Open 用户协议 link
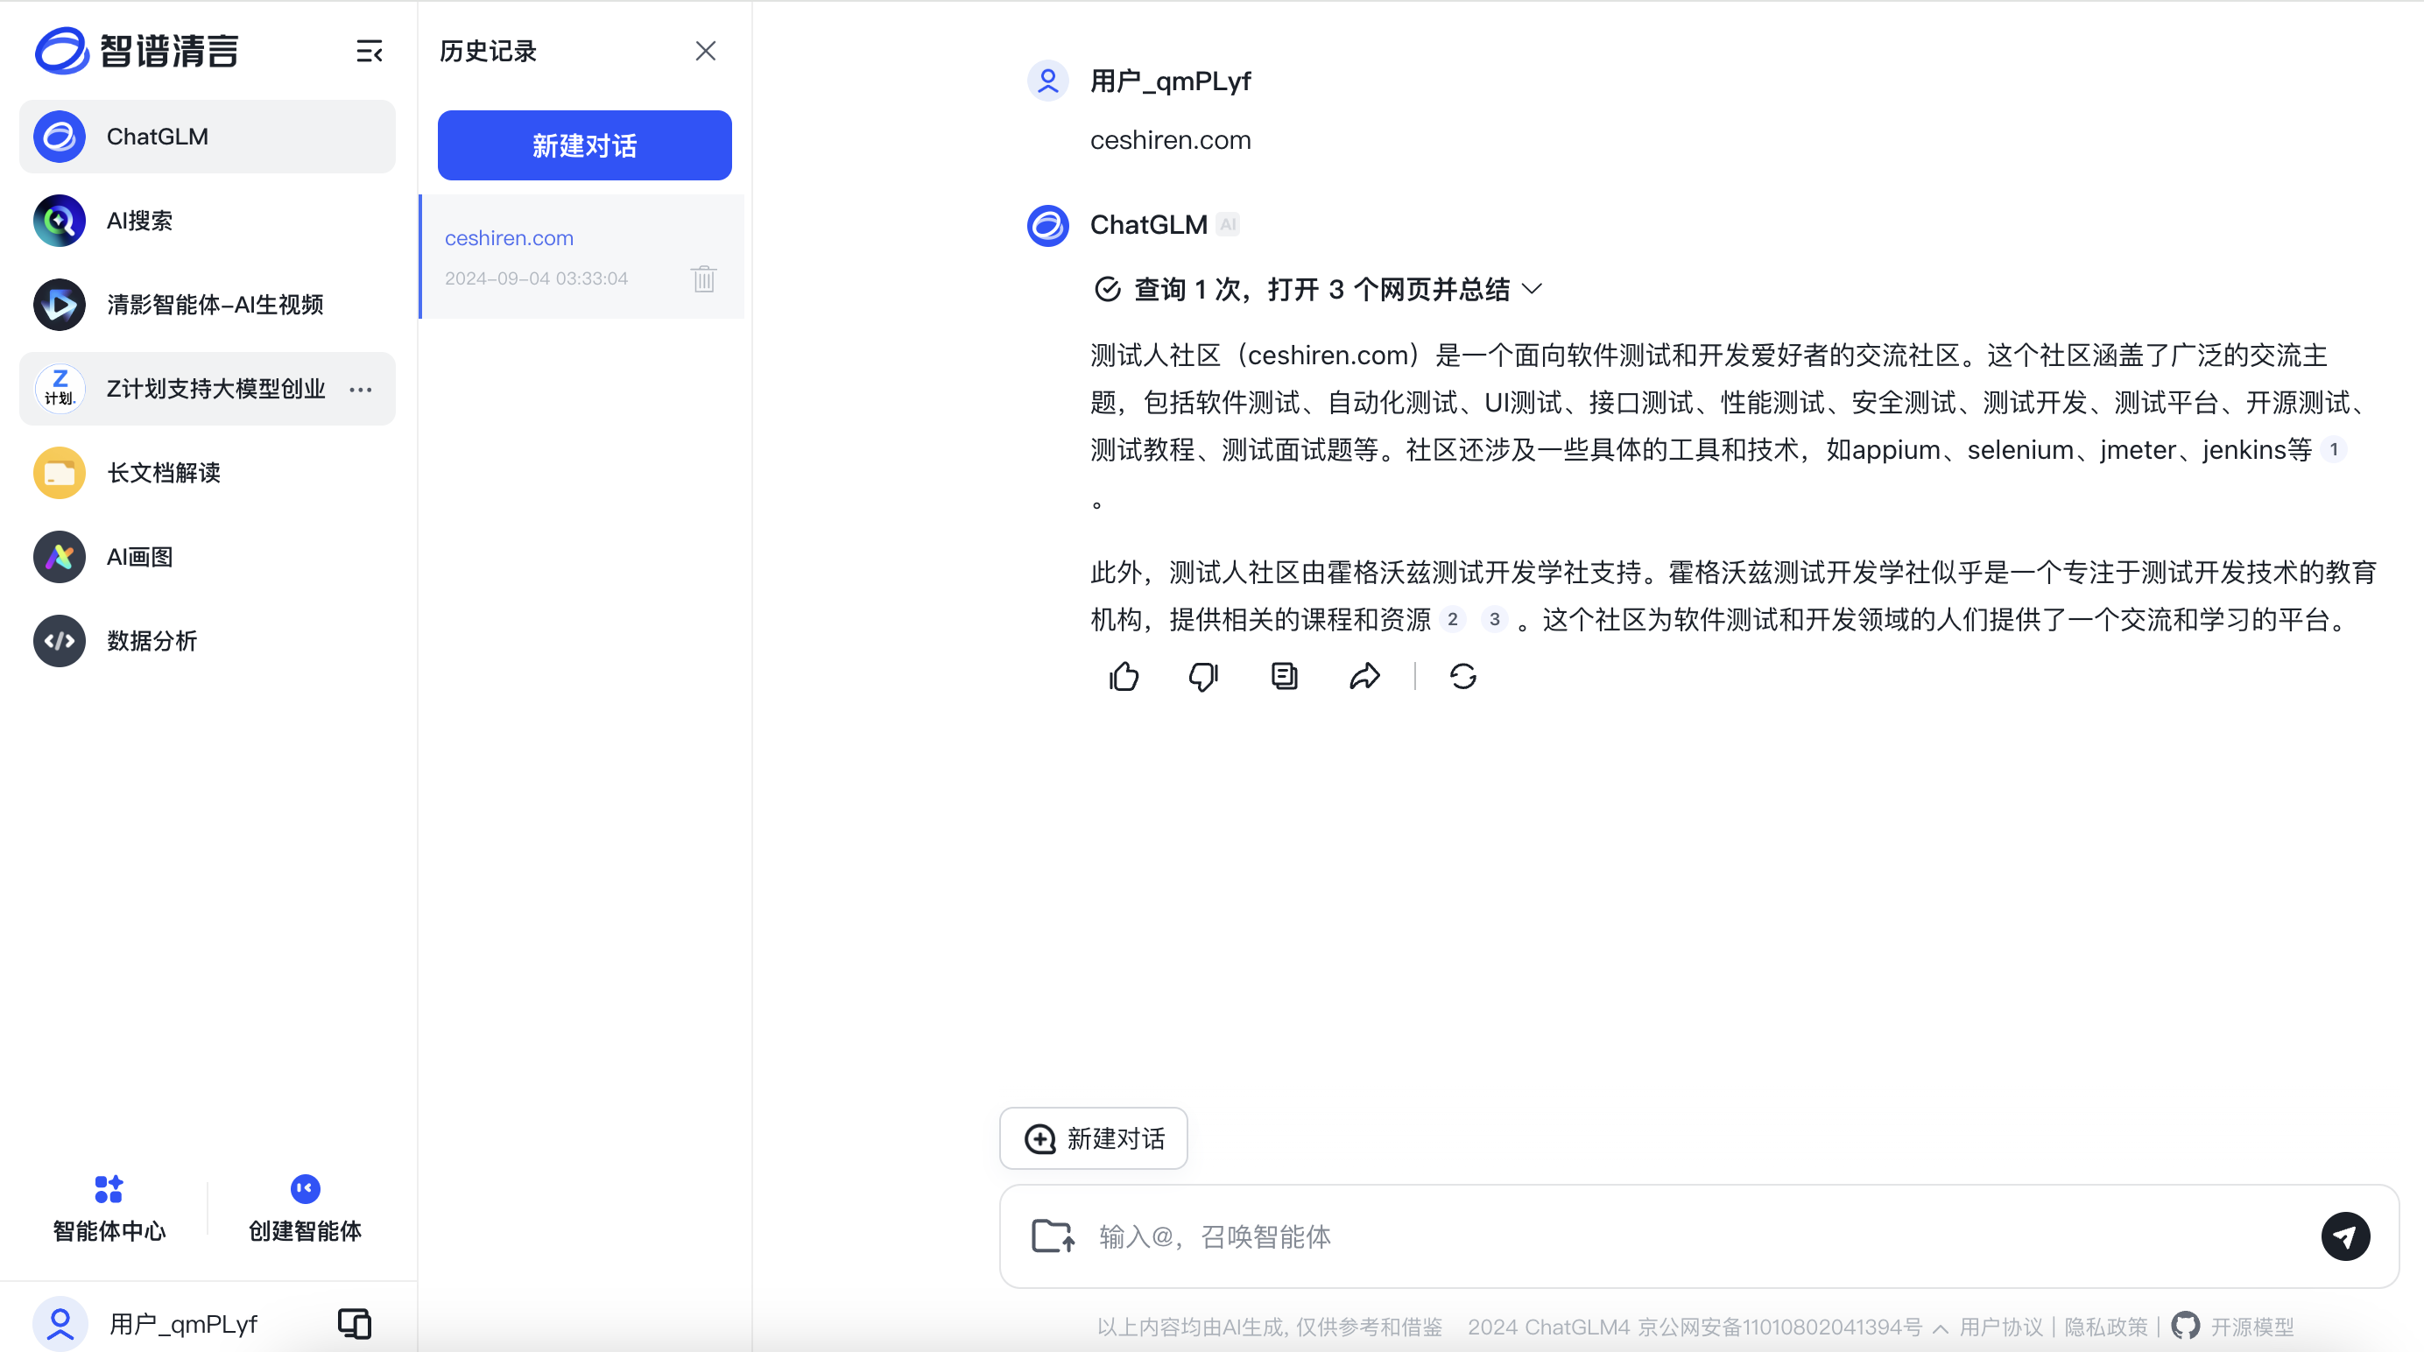 pyautogui.click(x=2000, y=1327)
